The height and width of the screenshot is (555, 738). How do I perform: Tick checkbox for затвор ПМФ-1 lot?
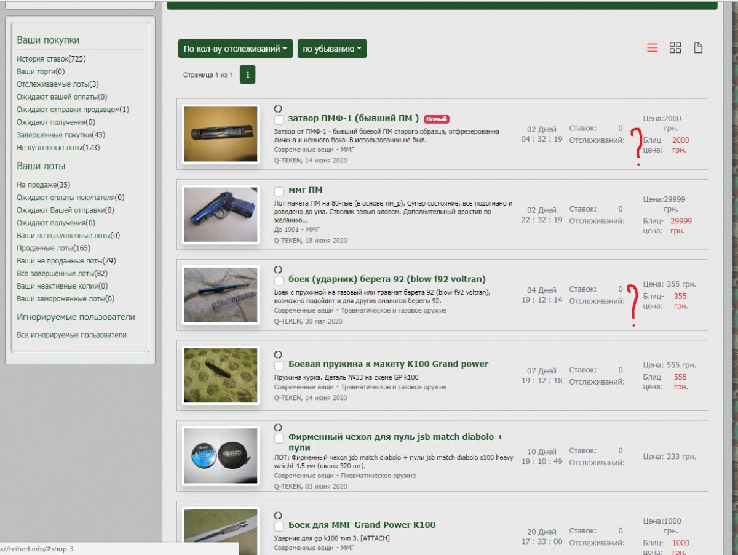point(279,119)
